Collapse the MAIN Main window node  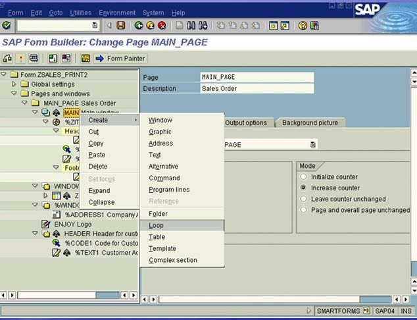pos(35,112)
